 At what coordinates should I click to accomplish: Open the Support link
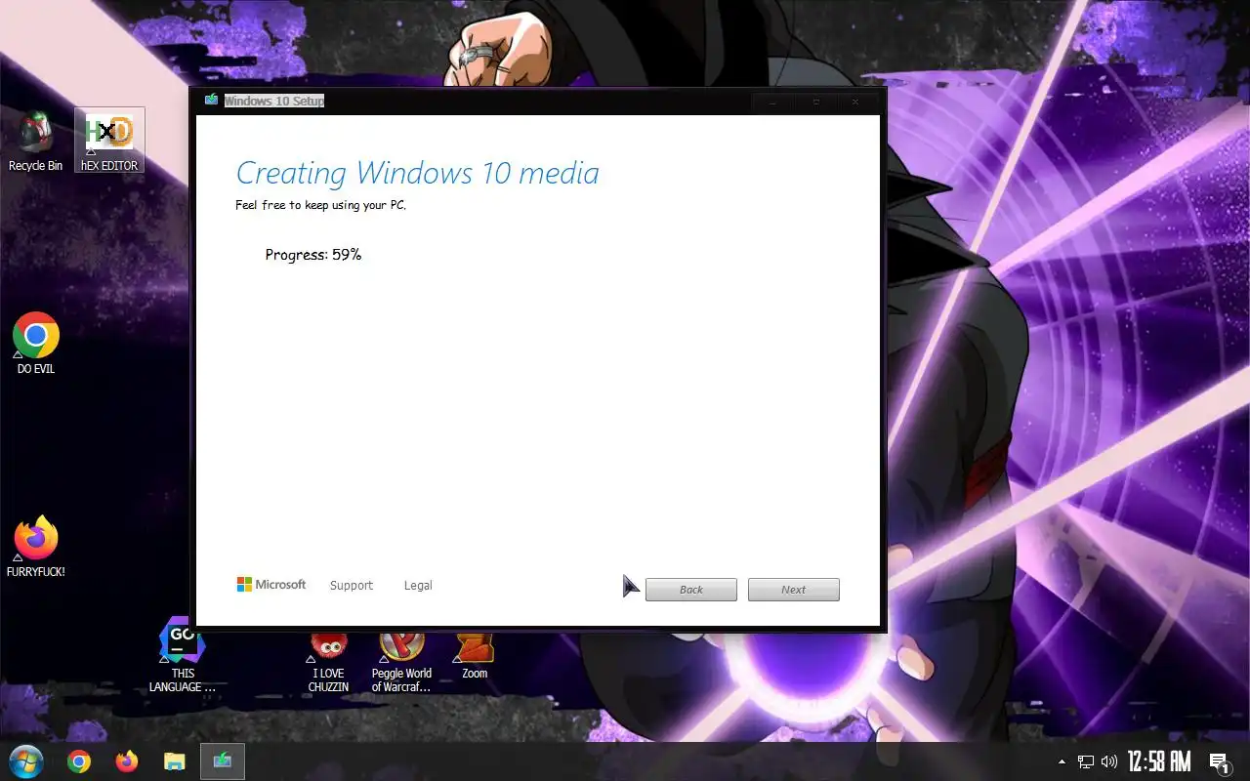coord(352,586)
